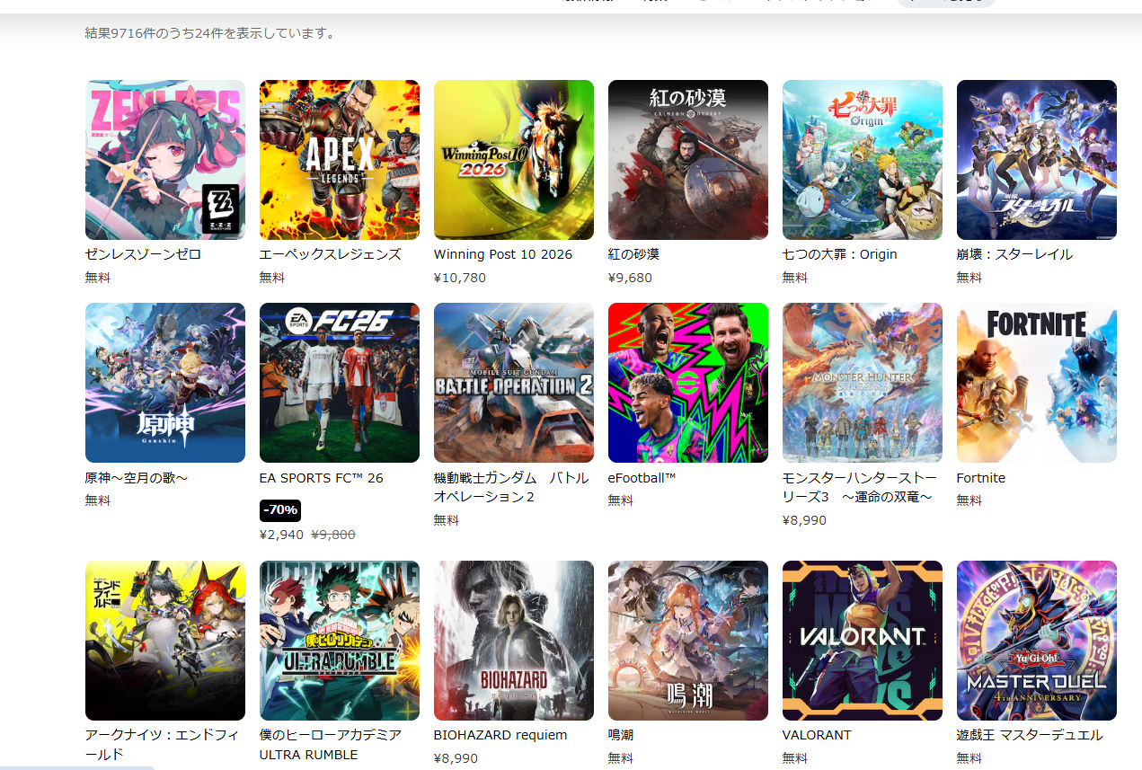
Task: Click 無料 under Fortnite
Action: [969, 500]
